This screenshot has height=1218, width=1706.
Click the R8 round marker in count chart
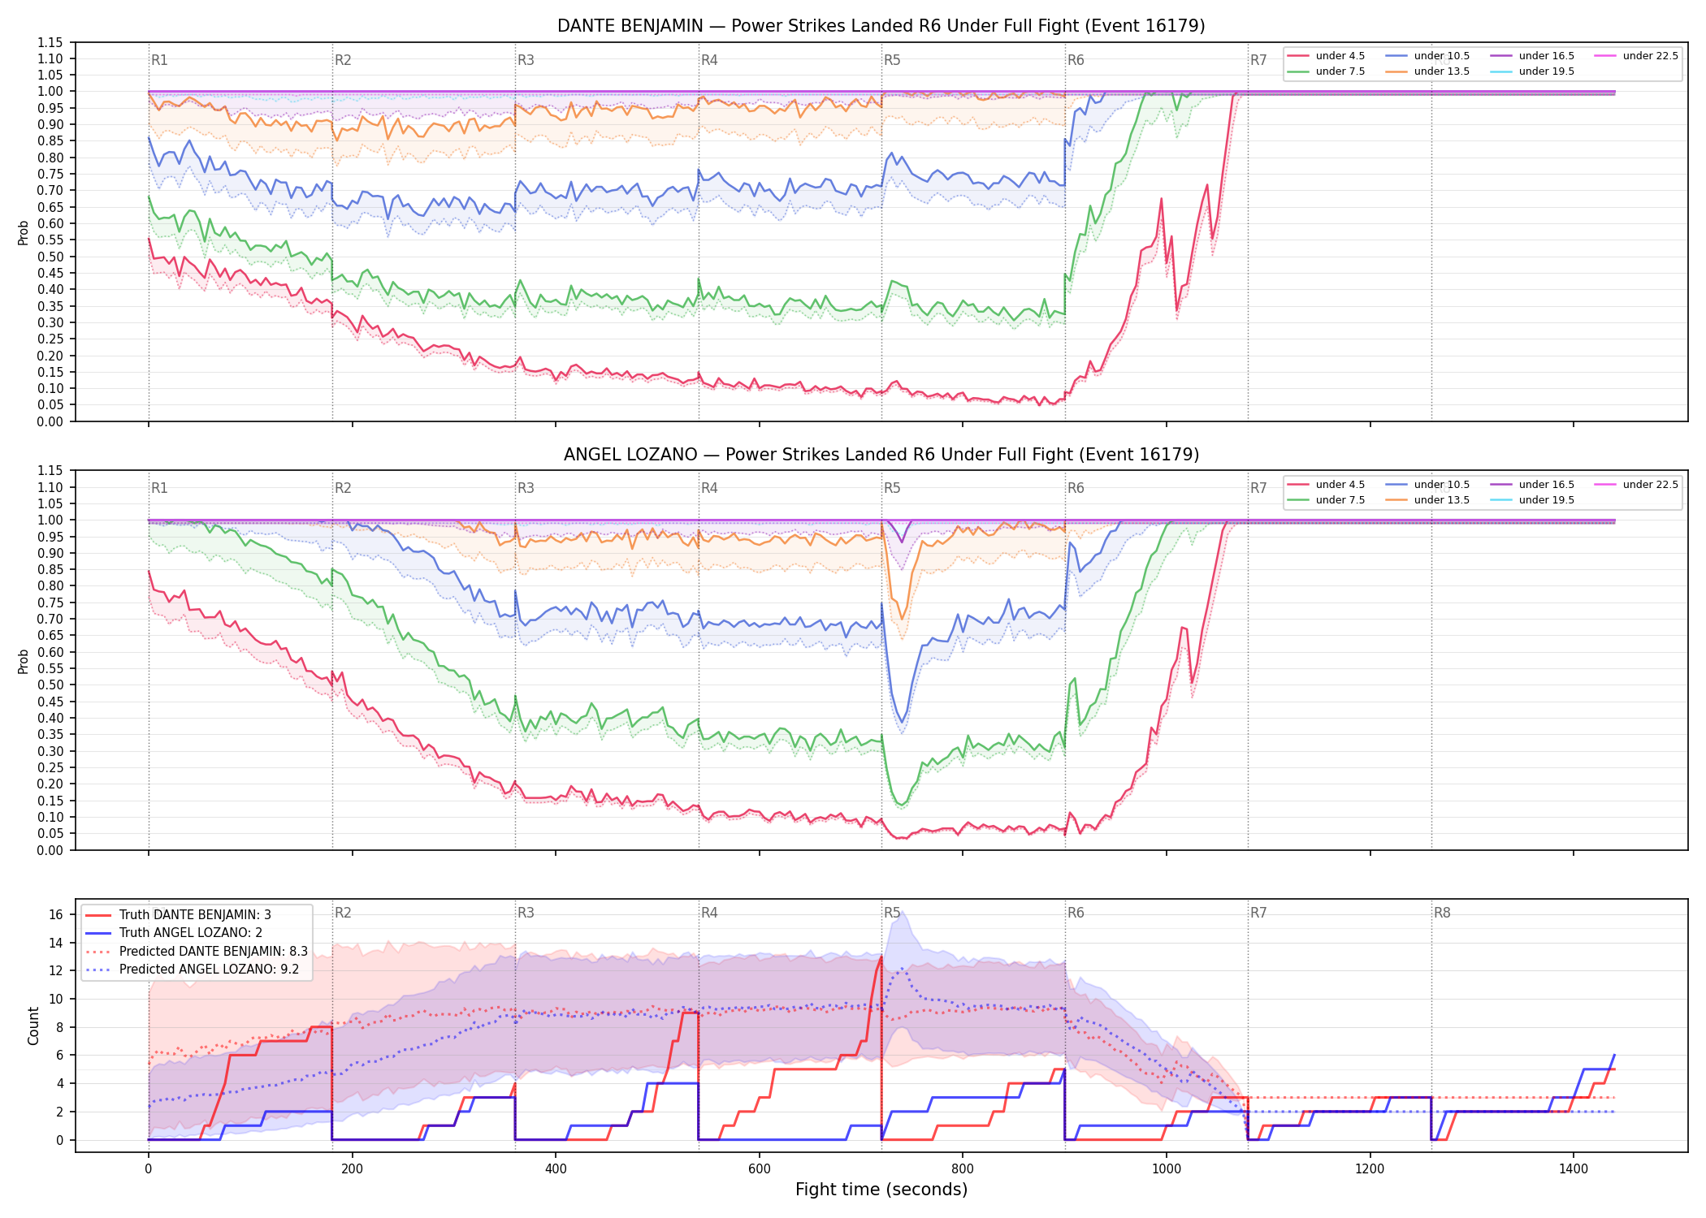[1442, 913]
